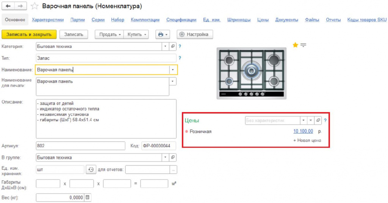Viewport: 388px width, 203px height.
Task: Open the В группе record via open icon
Action: 173,158
